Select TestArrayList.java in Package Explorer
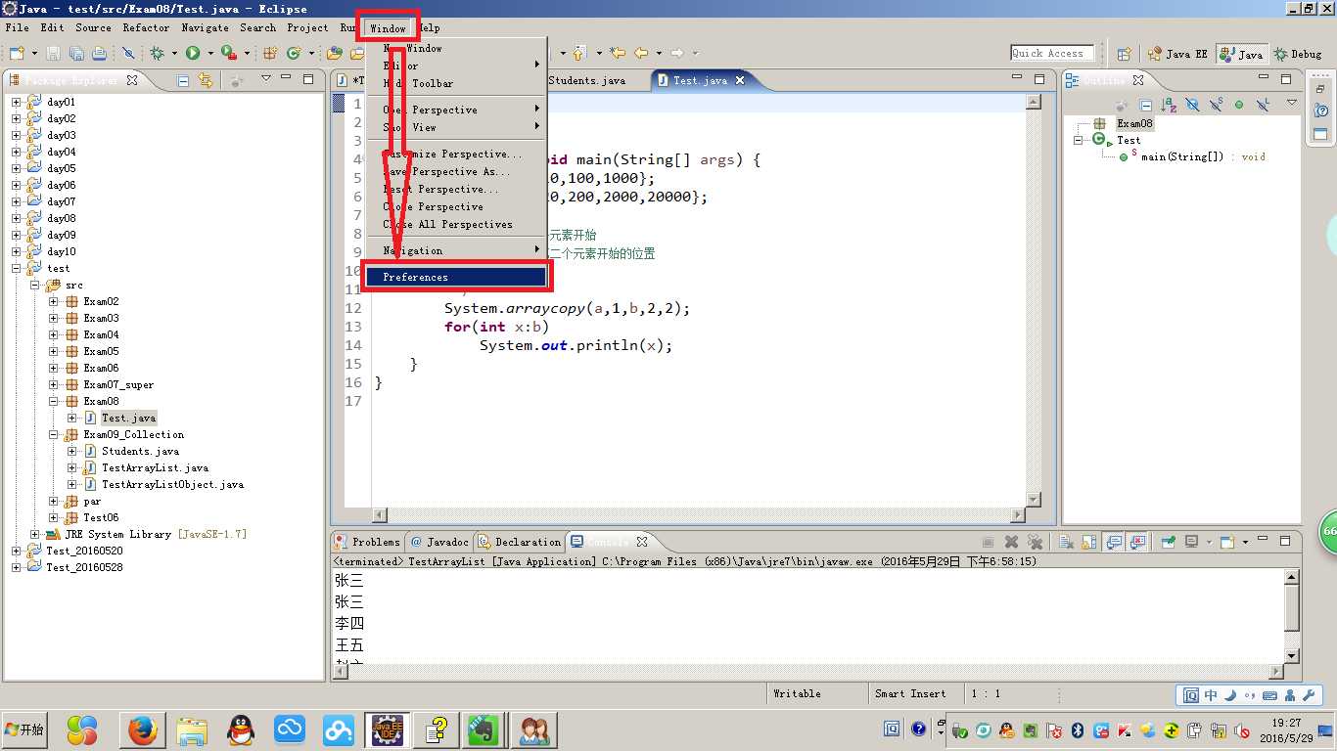Viewport: 1337px width, 751px height. [x=155, y=467]
